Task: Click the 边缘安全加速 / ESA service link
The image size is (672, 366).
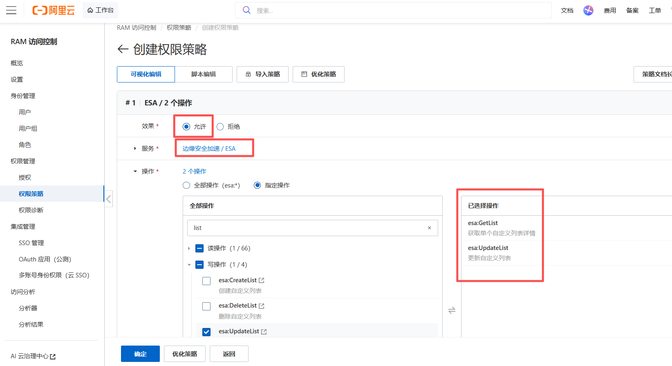Action: point(209,149)
